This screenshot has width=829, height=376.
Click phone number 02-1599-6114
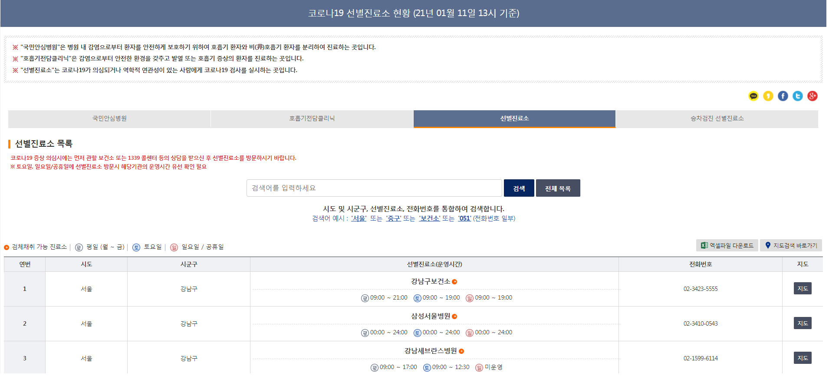pos(701,359)
